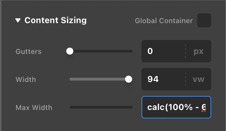Click the Gutters slider handle
The image size is (226, 131).
click(x=70, y=51)
